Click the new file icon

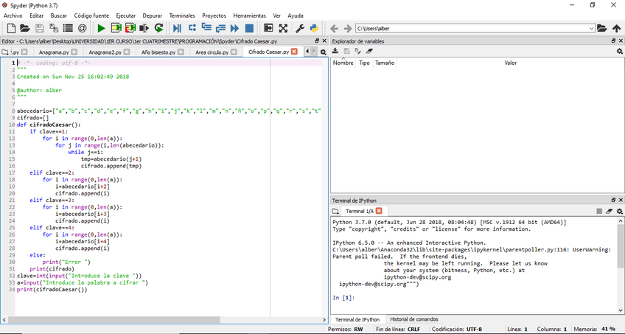coord(10,29)
